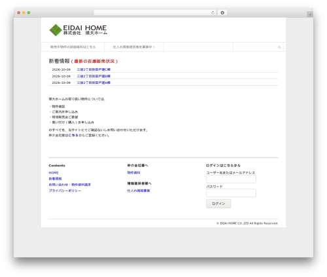Click the browser address bar

[154, 13]
